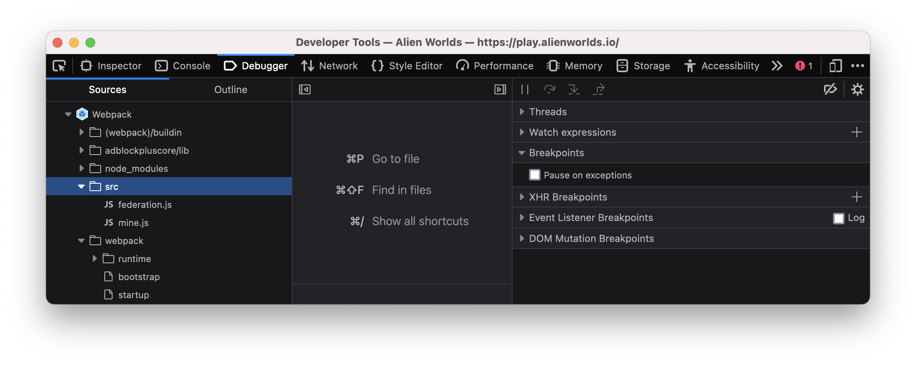Collapse the Webpack tree root arrow
The height and width of the screenshot is (365, 916).
(x=68, y=114)
